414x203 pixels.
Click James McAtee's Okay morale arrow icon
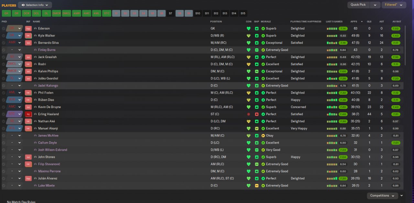263,136
